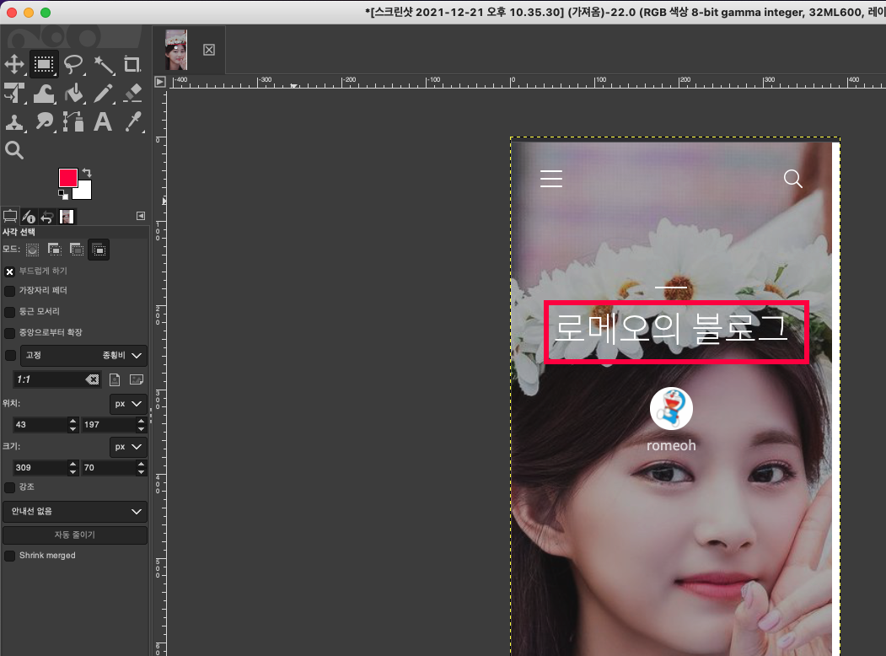886x656 pixels.
Task: Enable the Shrink merged checkbox
Action: [9, 556]
